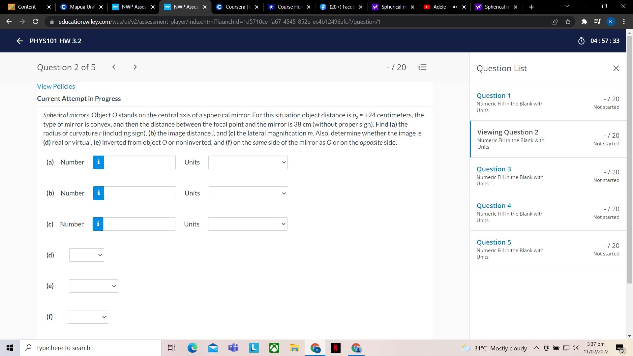The height and width of the screenshot is (356, 633).
Task: Toggle the dropdown for part (d)
Action: pos(86,255)
